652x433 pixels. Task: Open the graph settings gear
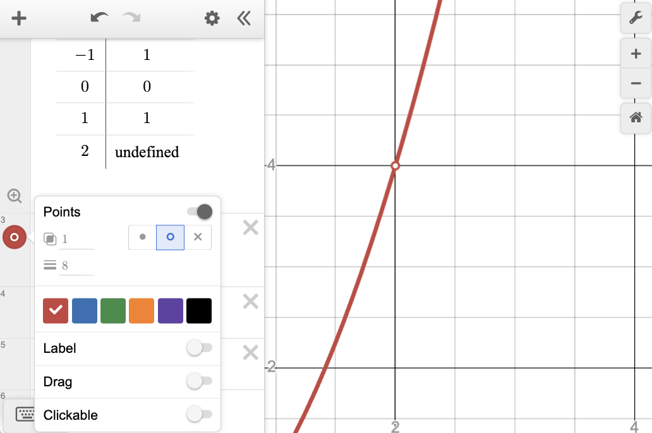[x=212, y=18]
